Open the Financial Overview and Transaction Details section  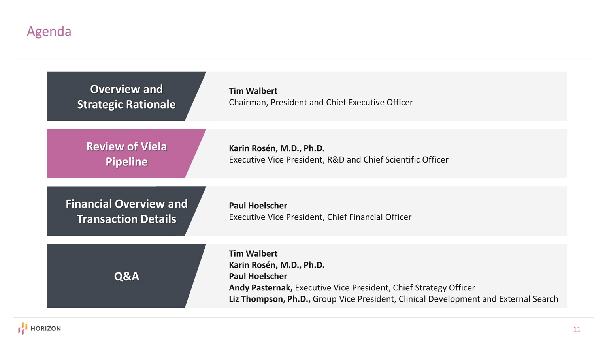tap(126, 211)
